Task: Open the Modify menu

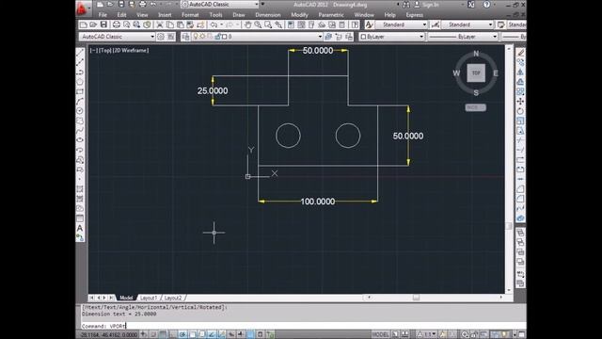Action: click(x=299, y=15)
